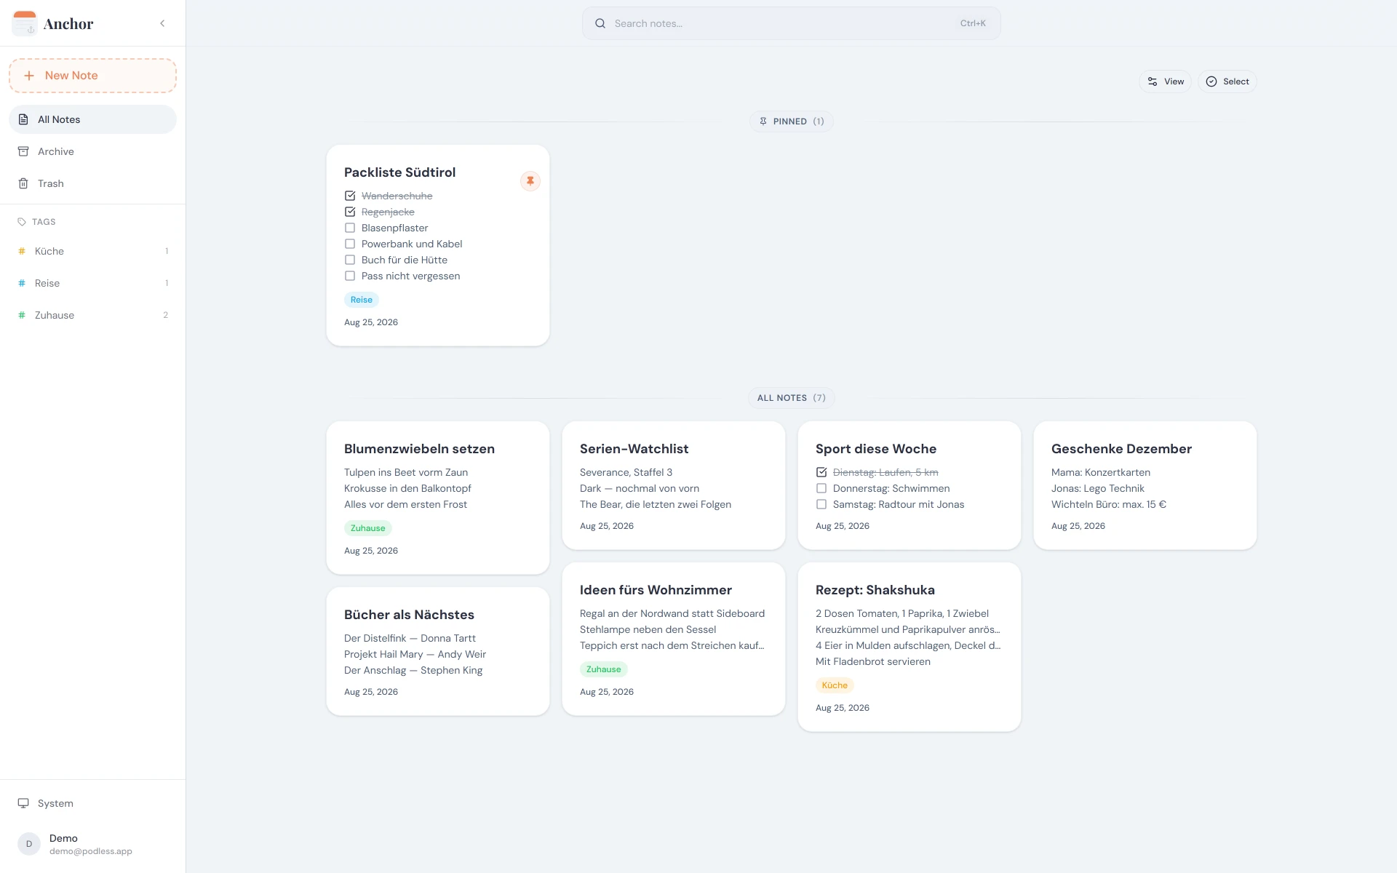The width and height of the screenshot is (1397, 873).
Task: Uncheck the Regenjacke checkbox
Action: [x=350, y=212]
